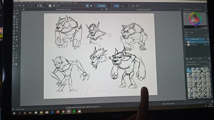
Task: Select the elliptical selection tool
Action: click(x=16, y=52)
